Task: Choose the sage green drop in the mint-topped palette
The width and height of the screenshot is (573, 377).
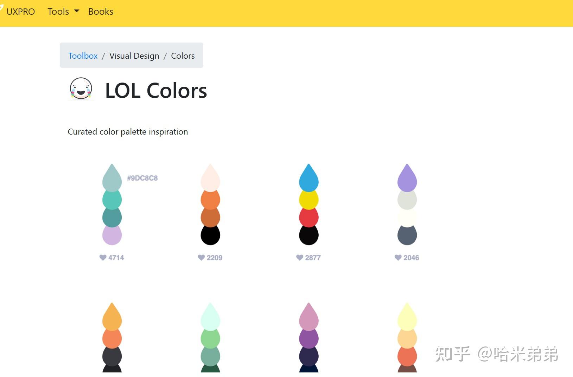Action: (x=210, y=356)
